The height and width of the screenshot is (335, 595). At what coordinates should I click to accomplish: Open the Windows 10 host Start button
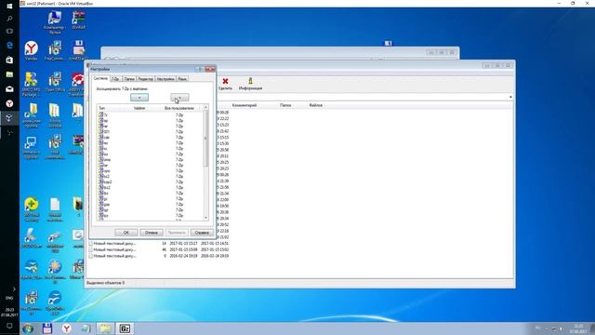[x=9, y=7]
